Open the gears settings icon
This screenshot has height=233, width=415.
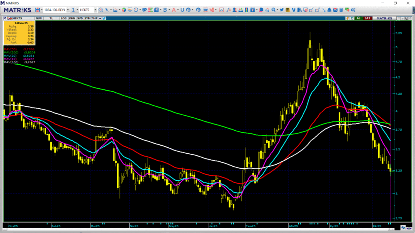point(353,10)
